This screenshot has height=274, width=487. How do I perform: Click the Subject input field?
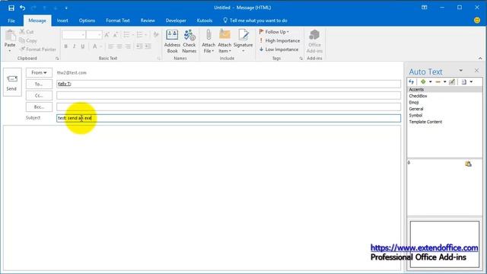228,118
